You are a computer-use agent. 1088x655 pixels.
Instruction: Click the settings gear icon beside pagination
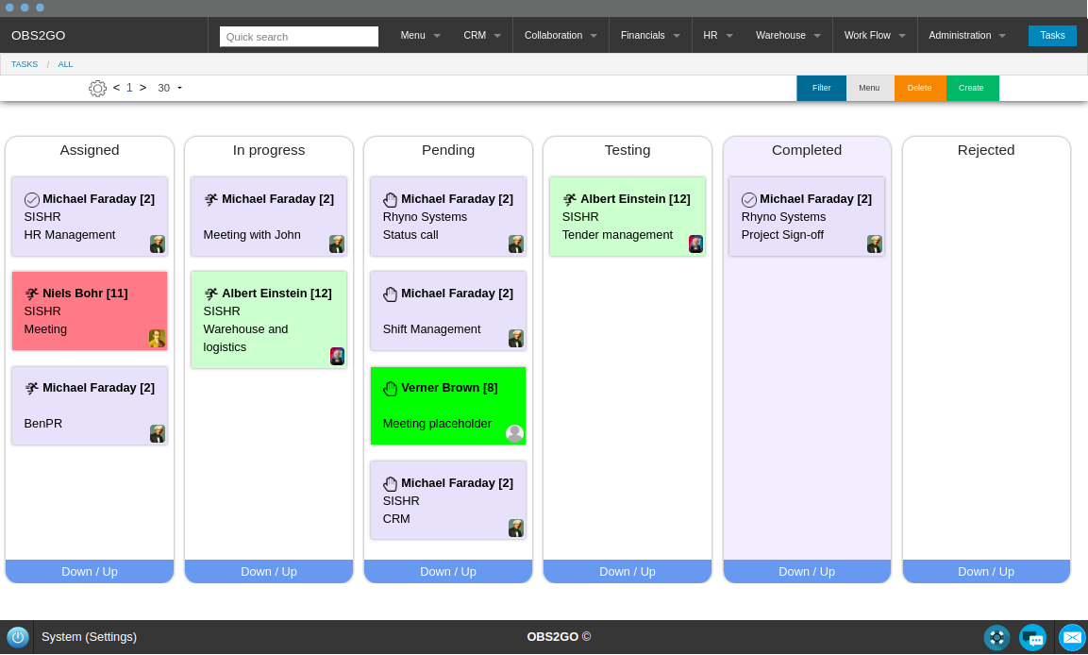98,88
